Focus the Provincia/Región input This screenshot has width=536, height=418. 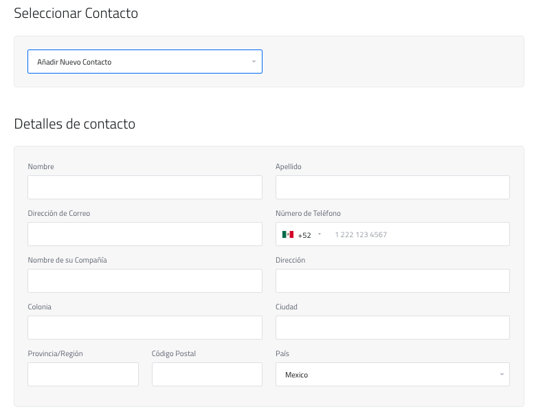point(83,374)
